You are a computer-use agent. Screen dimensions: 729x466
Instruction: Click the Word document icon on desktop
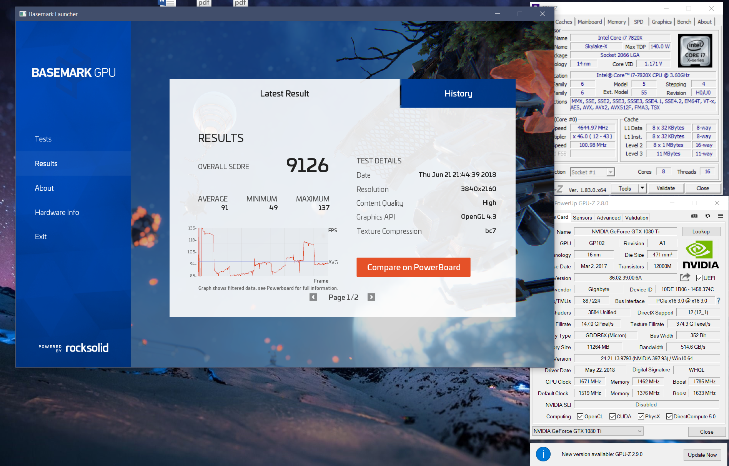(167, 3)
